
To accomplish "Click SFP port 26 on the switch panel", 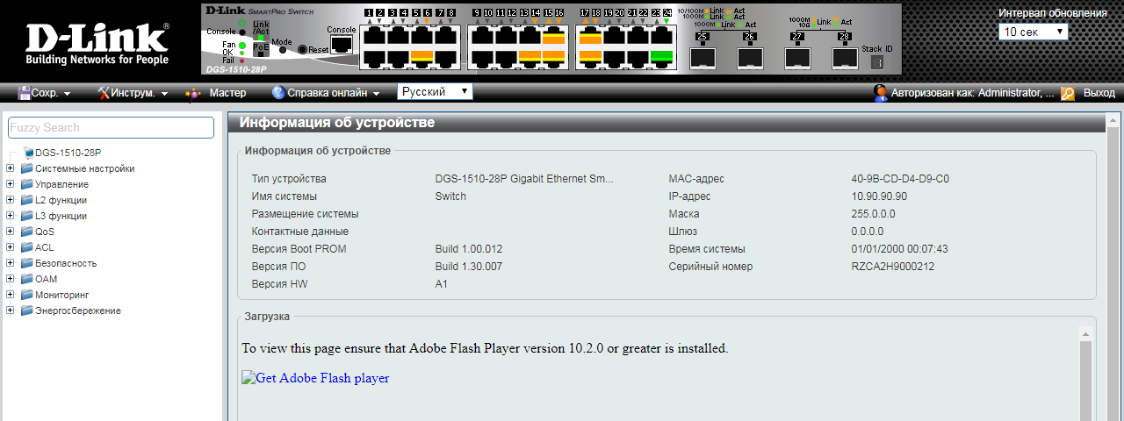I will point(749,57).
